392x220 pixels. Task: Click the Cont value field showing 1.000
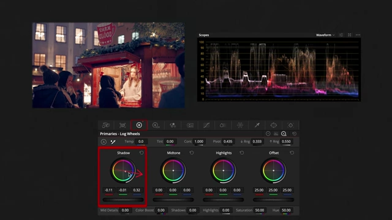(x=199, y=141)
